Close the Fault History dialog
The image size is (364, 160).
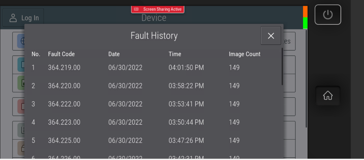coord(271,36)
